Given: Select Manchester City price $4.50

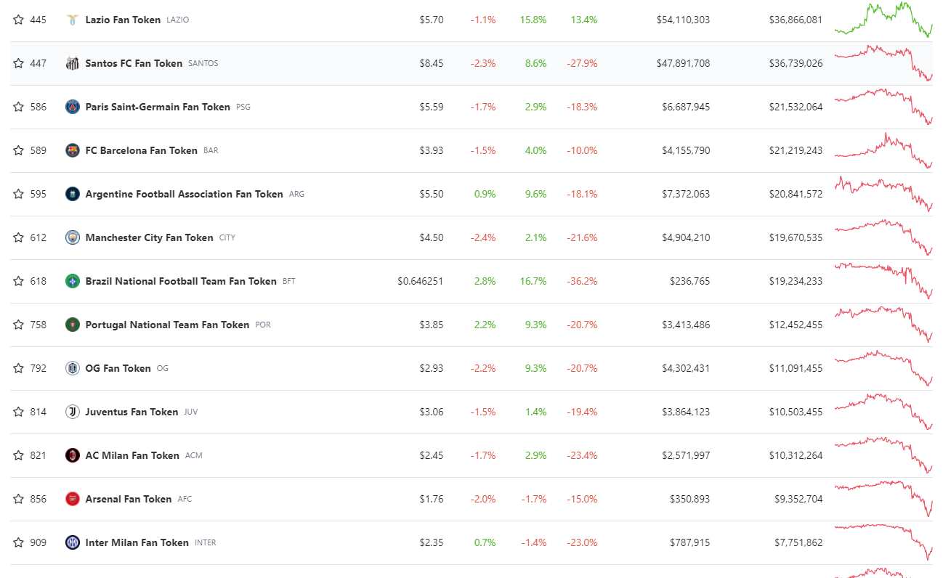Looking at the screenshot, I should coord(432,237).
